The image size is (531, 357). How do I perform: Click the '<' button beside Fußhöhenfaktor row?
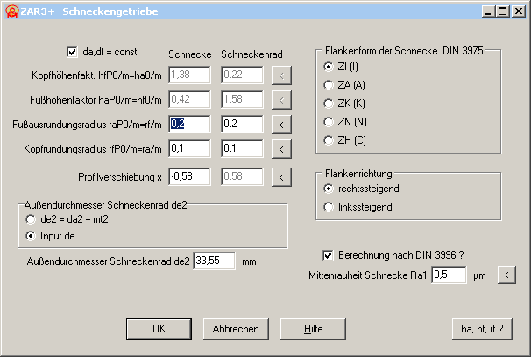click(x=280, y=100)
